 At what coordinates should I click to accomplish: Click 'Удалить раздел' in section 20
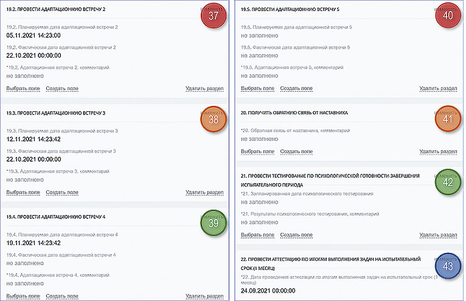click(438, 151)
